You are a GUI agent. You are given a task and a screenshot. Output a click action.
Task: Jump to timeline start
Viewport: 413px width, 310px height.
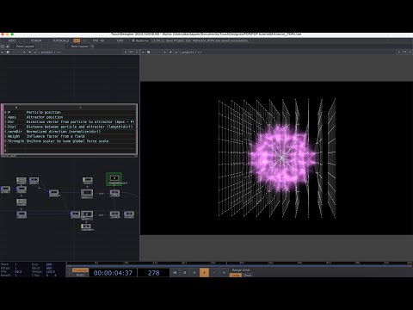point(175,273)
